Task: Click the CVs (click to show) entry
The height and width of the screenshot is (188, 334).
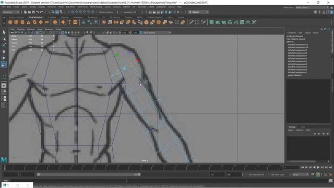Action: point(296,39)
